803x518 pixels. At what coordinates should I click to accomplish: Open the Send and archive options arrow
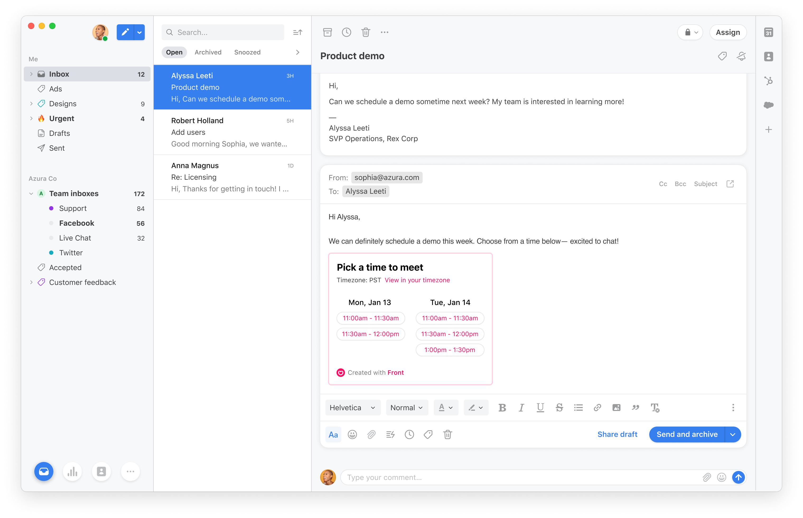click(733, 434)
